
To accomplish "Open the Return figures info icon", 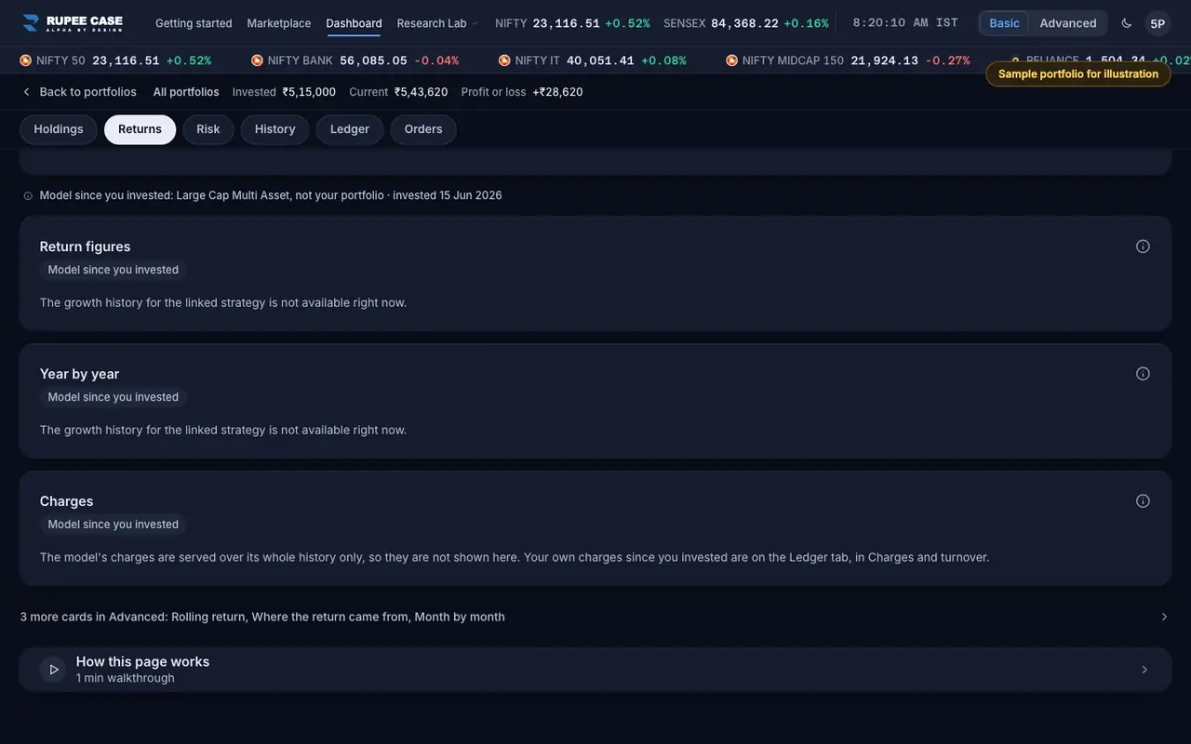I will 1143,246.
